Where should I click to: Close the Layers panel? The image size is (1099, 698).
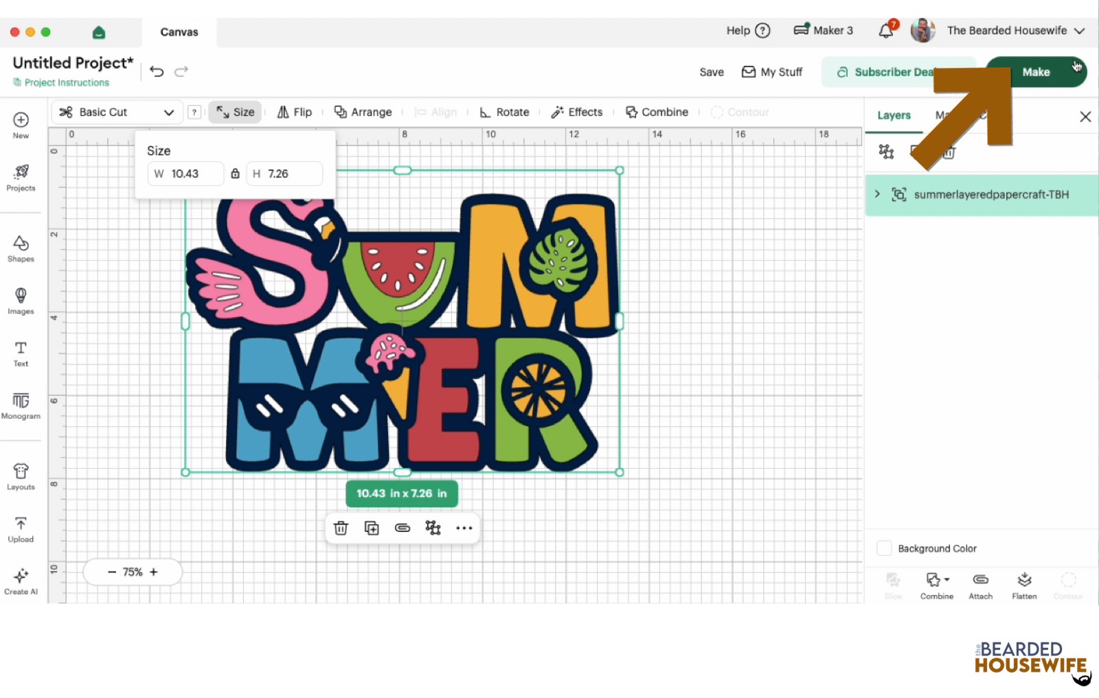pos(1085,117)
